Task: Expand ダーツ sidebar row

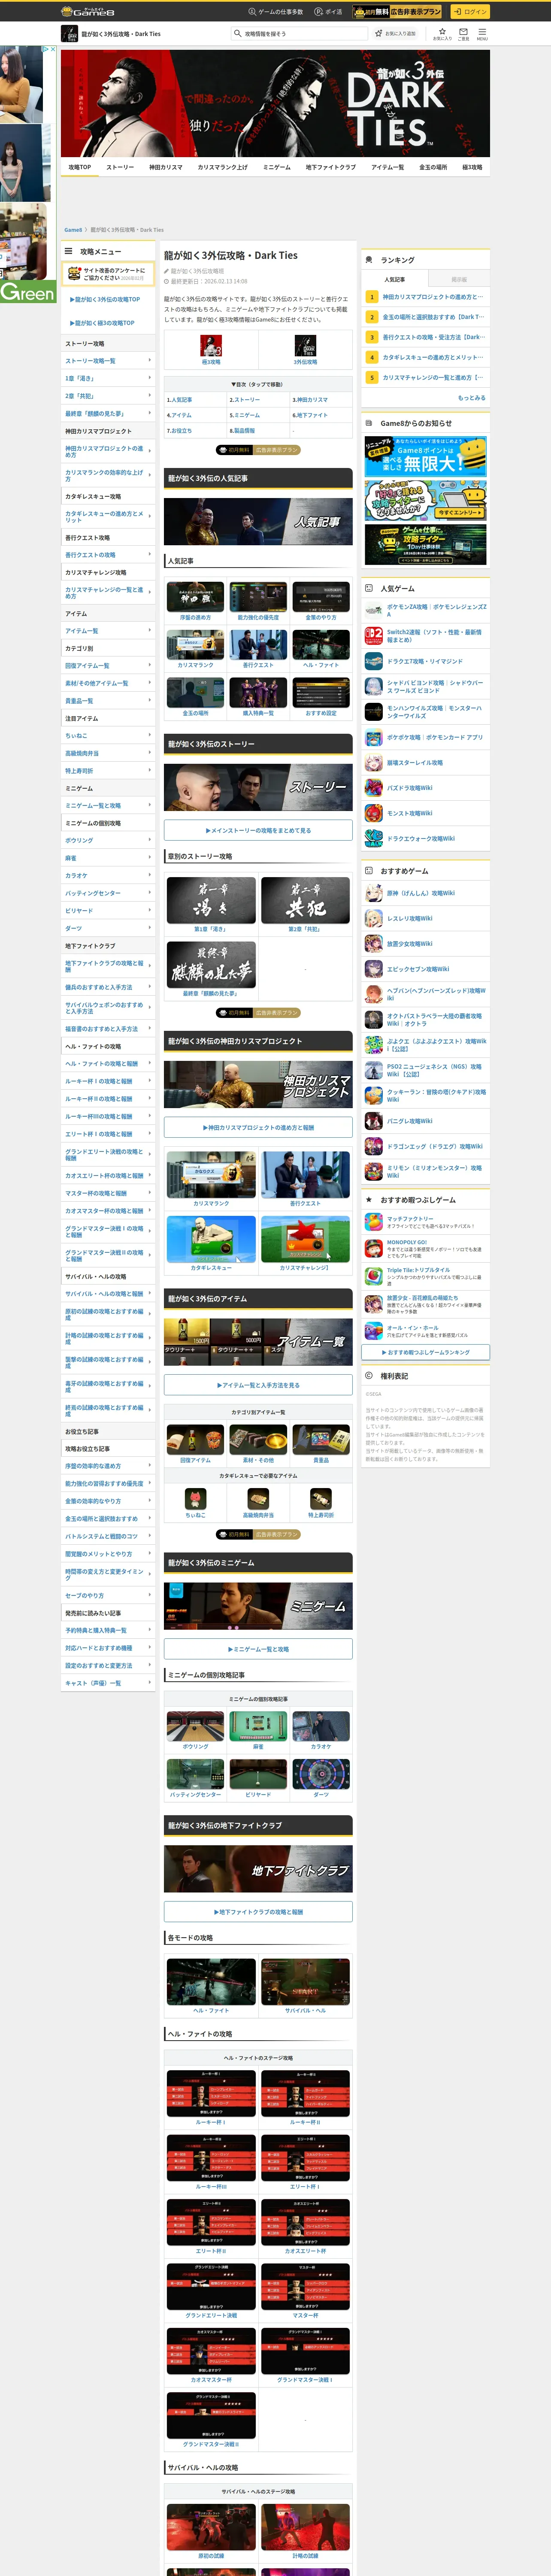Action: pyautogui.click(x=108, y=928)
